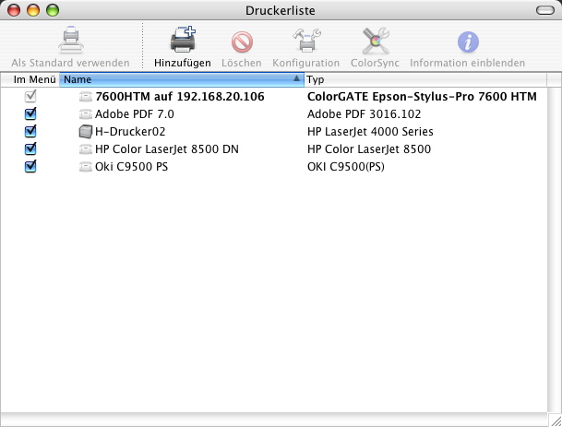Click the toolbar toggle pill button
Image resolution: width=562 pixels, height=427 pixels.
(x=544, y=9)
